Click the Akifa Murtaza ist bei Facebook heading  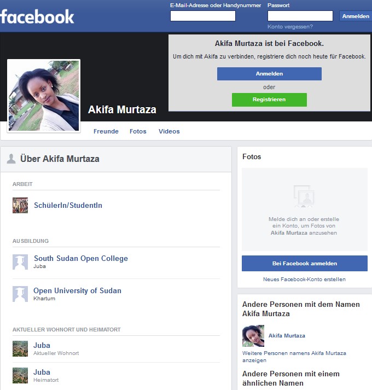pyautogui.click(x=269, y=44)
